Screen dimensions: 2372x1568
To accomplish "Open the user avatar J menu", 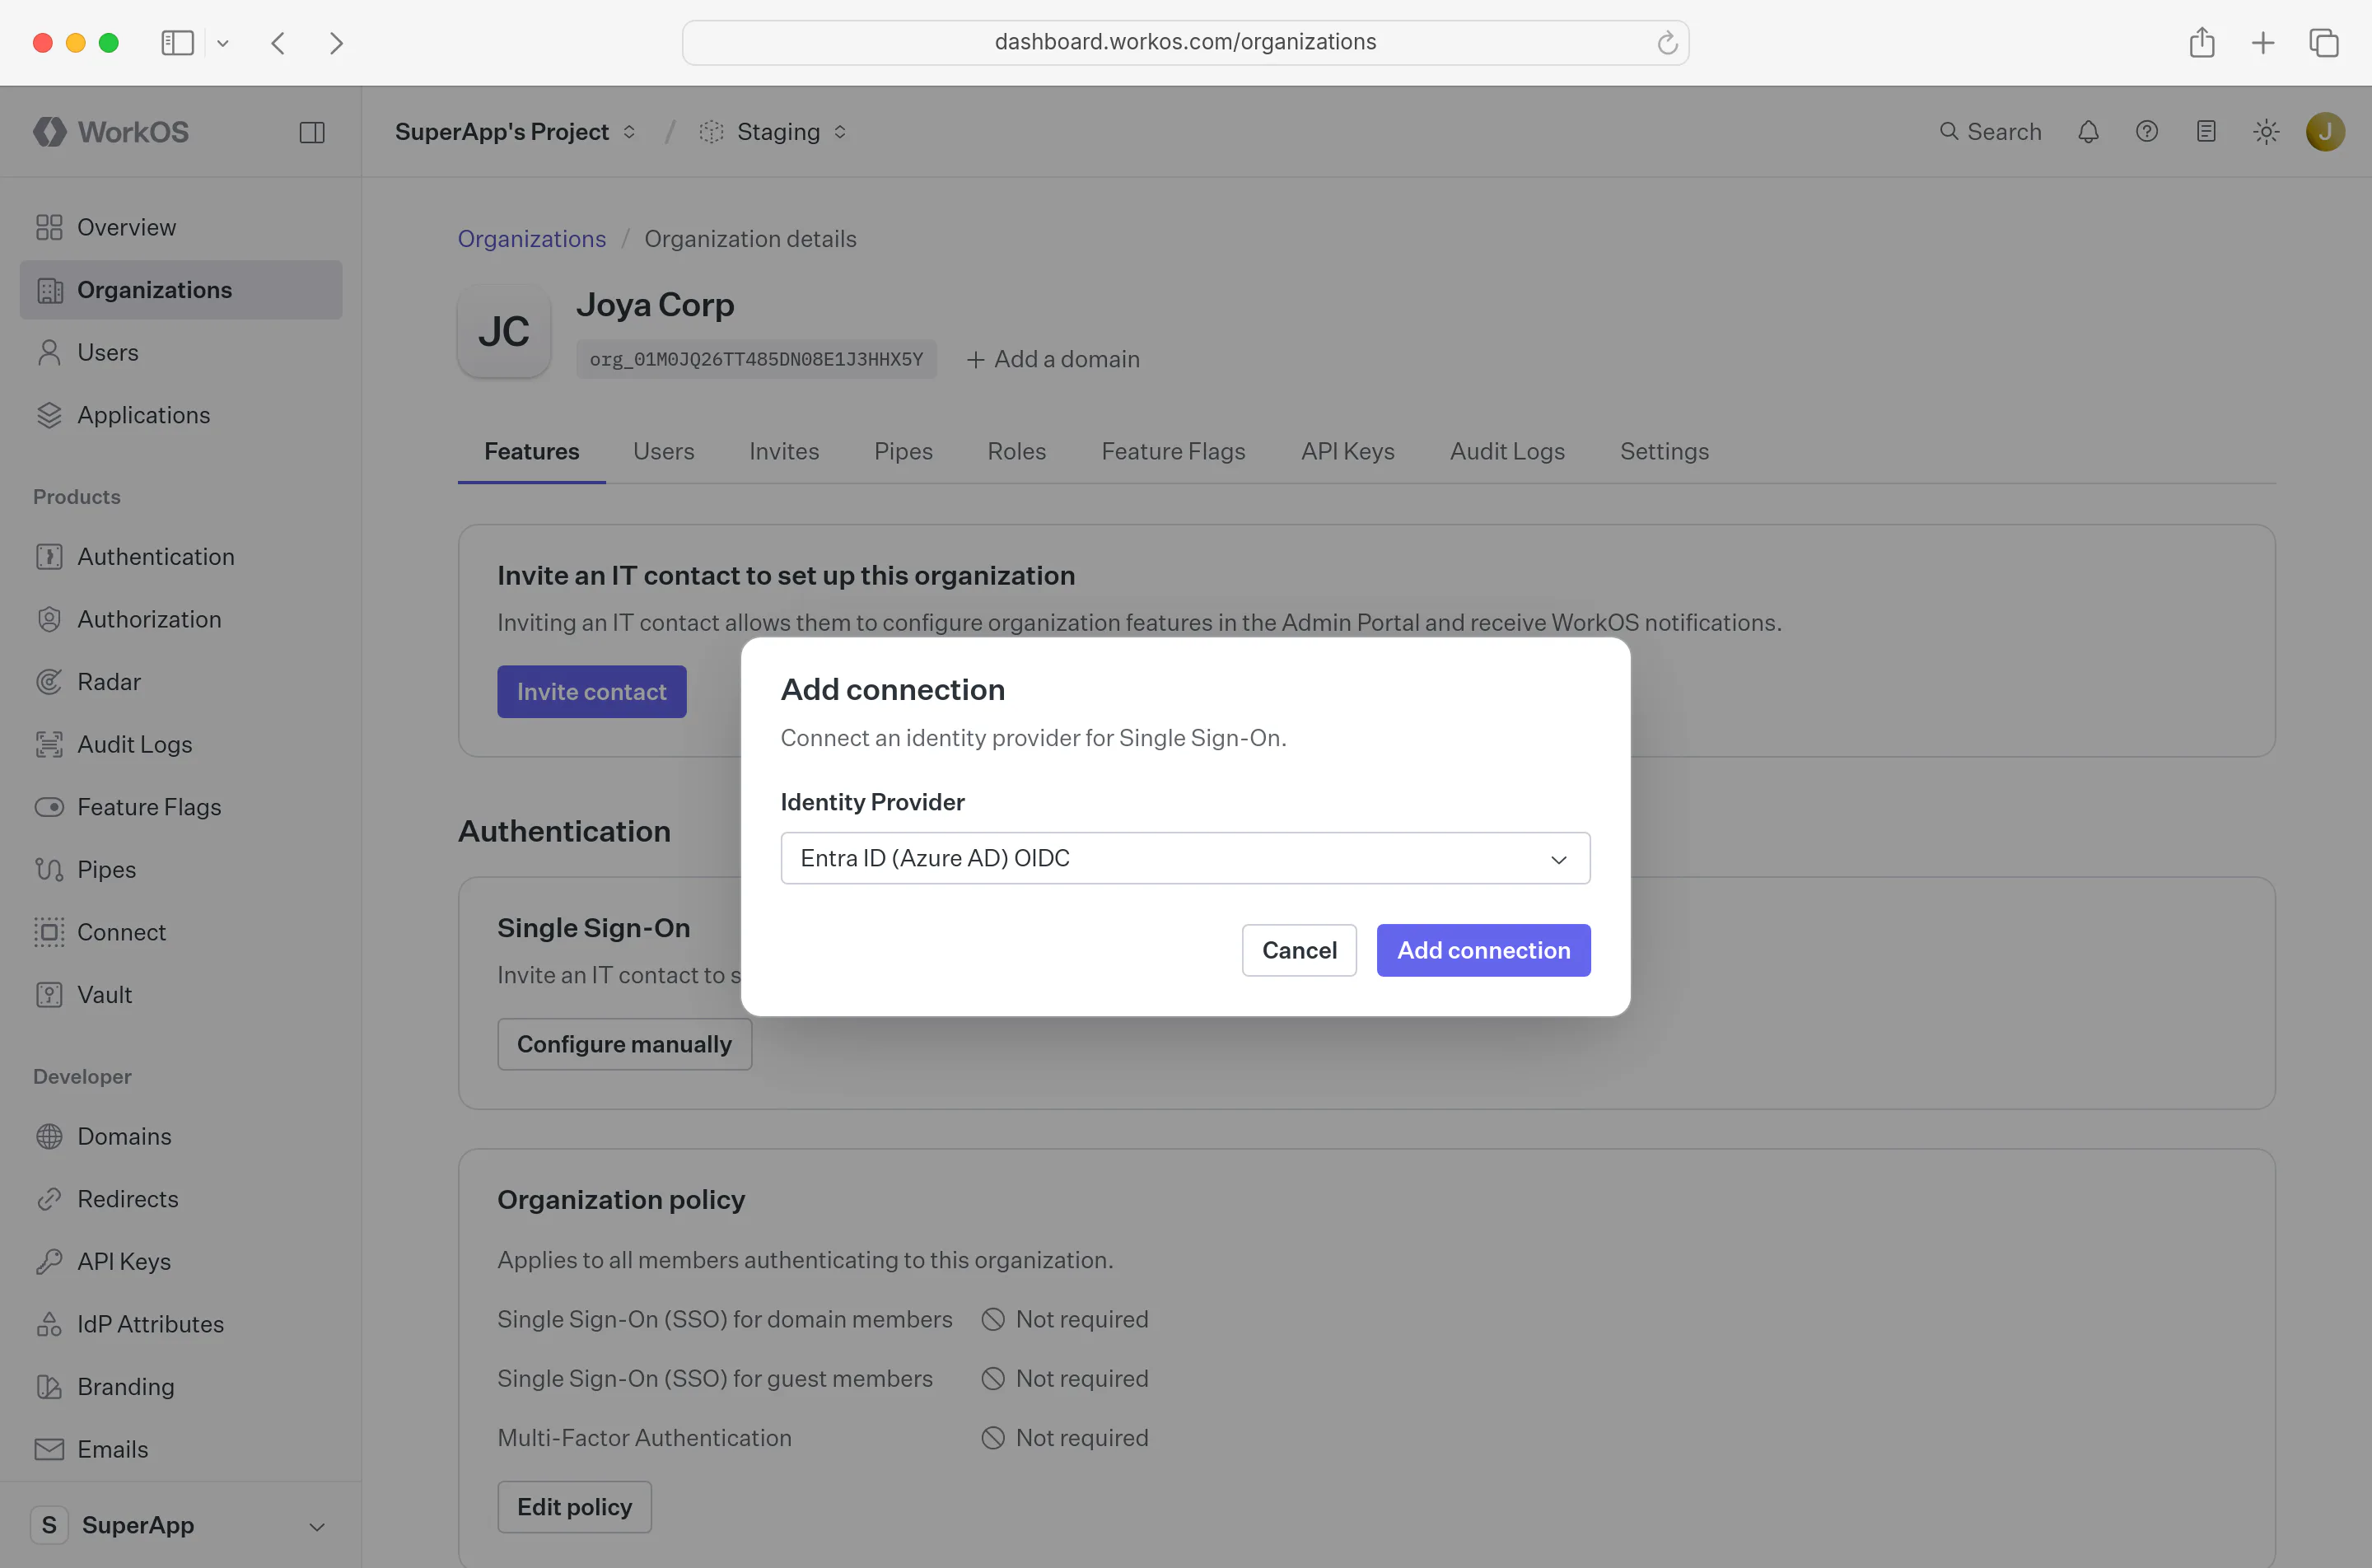I will pos(2325,132).
